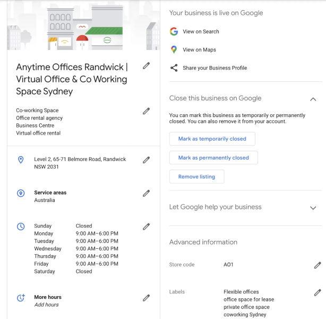Expand Let Google help your business
This screenshot has width=326, height=319.
(313, 208)
